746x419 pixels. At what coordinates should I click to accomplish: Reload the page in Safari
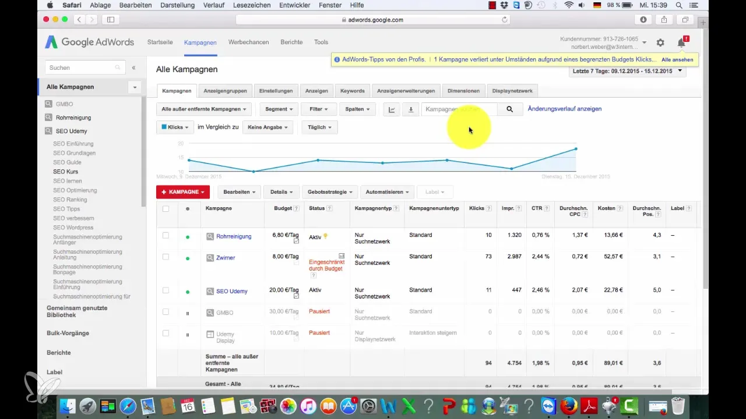pos(505,19)
